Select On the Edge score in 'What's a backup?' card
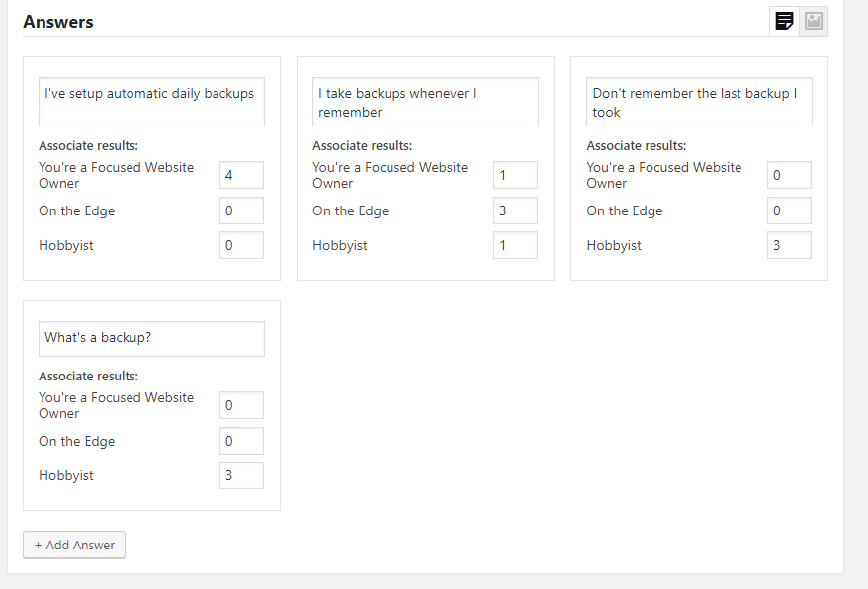 pos(241,441)
